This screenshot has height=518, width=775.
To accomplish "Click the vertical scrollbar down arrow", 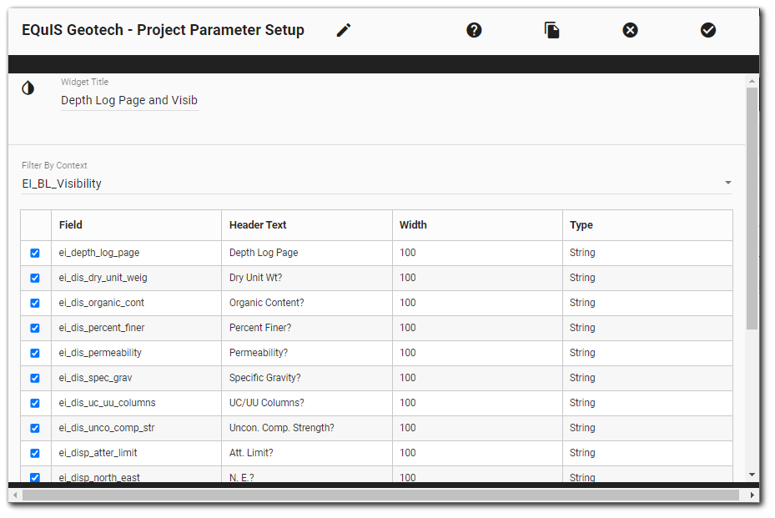I will pos(753,474).
